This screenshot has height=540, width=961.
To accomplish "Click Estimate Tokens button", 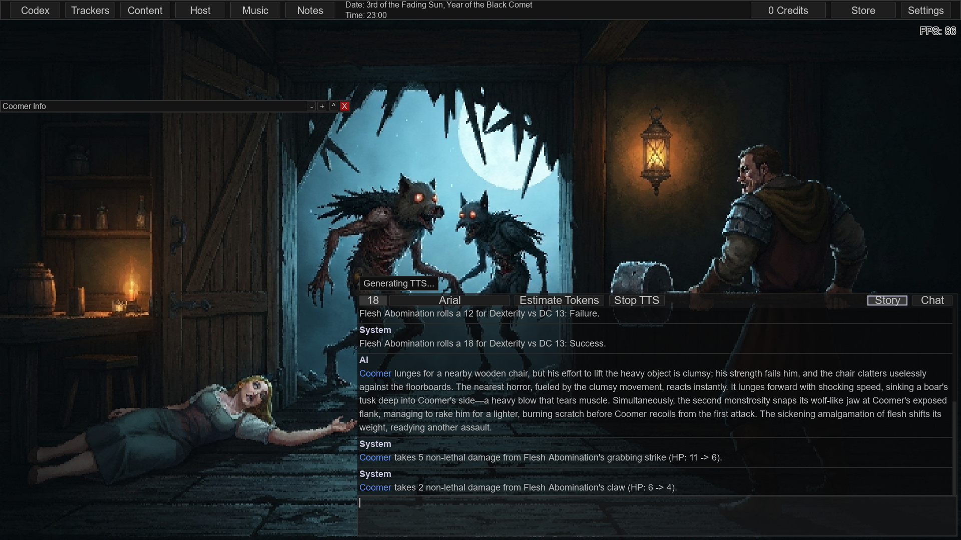I will (x=559, y=300).
